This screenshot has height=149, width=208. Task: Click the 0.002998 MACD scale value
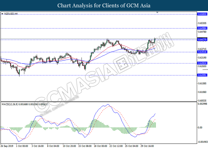(x=202, y=104)
